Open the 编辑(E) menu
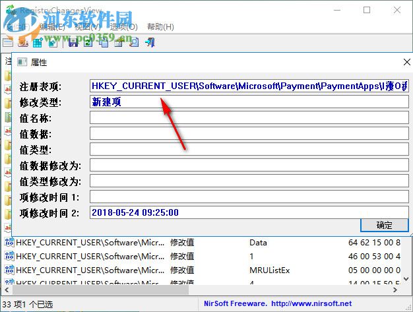Image resolution: width=413 pixels, height=312 pixels. click(52, 27)
